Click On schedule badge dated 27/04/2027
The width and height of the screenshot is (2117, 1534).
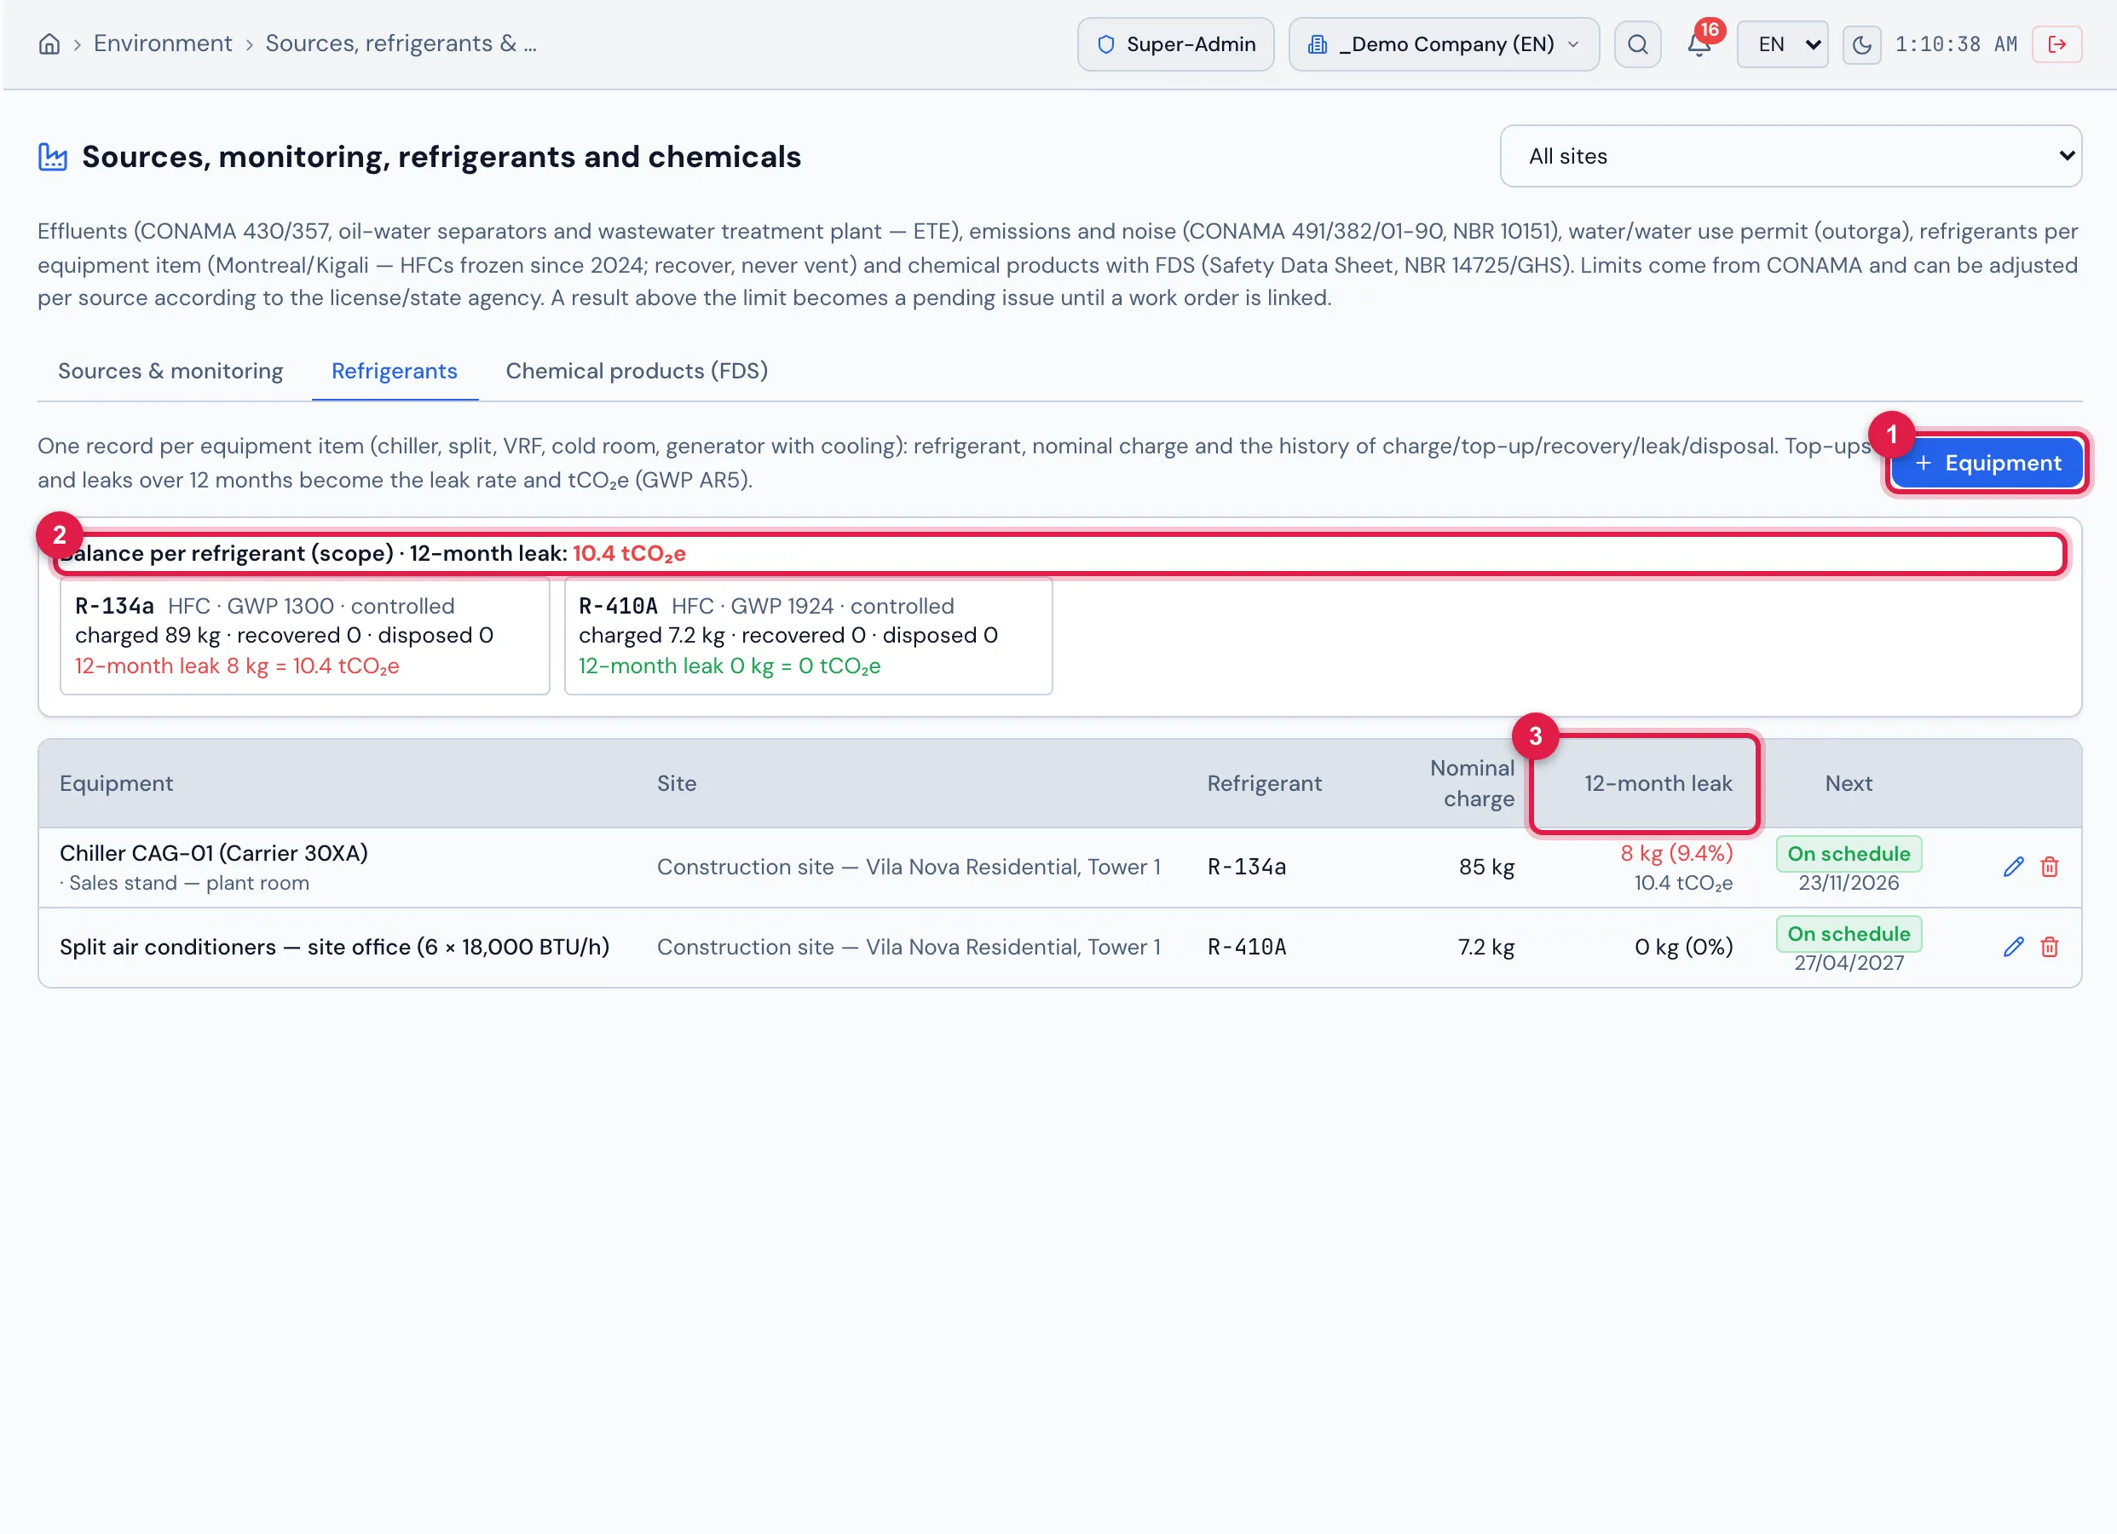click(1849, 934)
